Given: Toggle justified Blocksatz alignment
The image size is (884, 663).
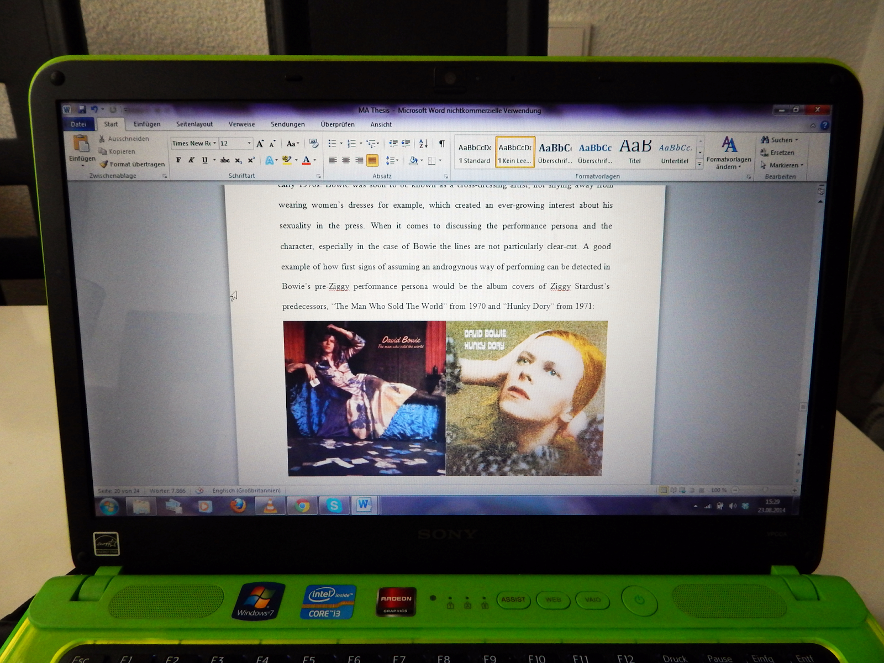Looking at the screenshot, I should point(372,161).
